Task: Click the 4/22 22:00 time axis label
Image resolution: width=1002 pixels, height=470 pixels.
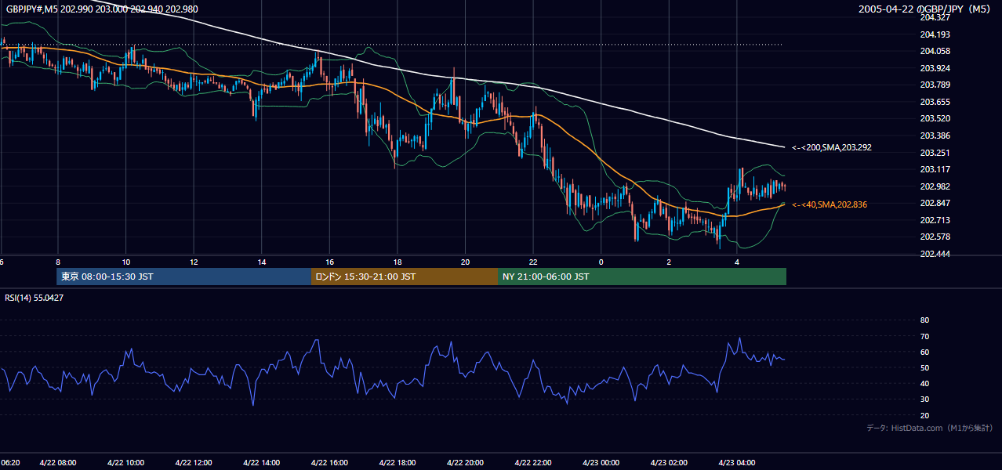Action: pyautogui.click(x=533, y=462)
